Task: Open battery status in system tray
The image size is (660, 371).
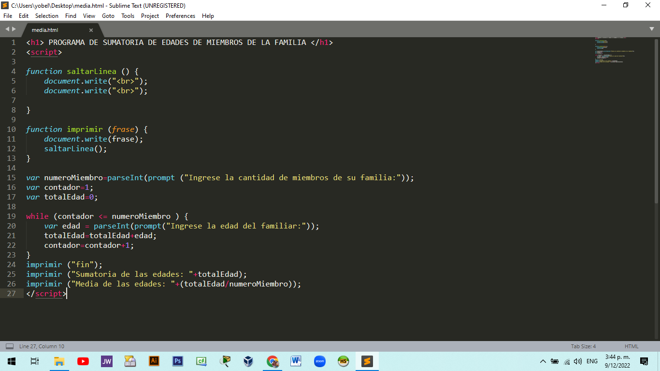Action: (555, 361)
